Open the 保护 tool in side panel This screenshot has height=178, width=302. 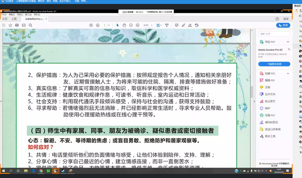267,108
